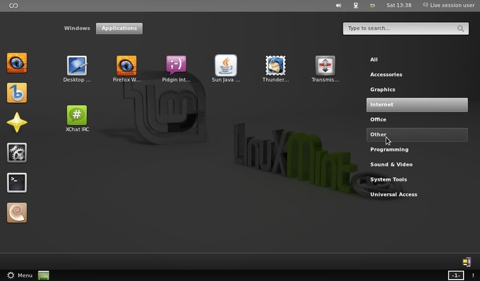480x281 pixels.
Task: Select the Internet category
Action: 417,105
